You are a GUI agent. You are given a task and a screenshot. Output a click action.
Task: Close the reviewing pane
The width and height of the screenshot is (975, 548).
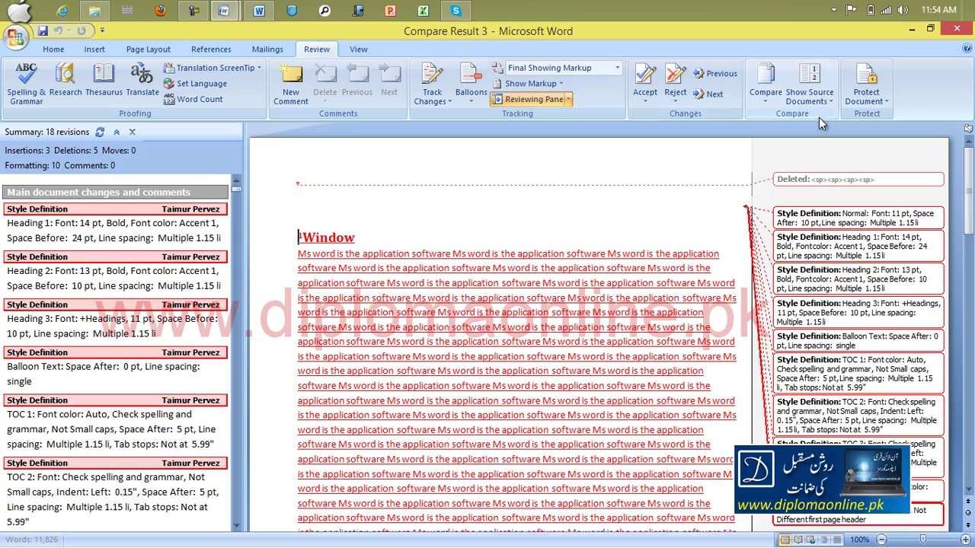click(132, 132)
